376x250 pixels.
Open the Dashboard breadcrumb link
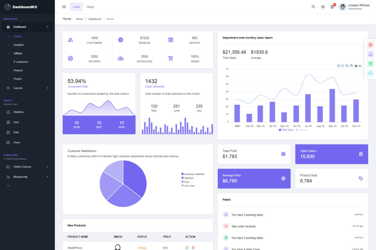[x=95, y=19]
